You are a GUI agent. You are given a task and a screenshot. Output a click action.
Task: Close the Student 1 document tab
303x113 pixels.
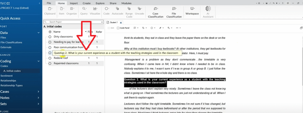tap(121, 23)
